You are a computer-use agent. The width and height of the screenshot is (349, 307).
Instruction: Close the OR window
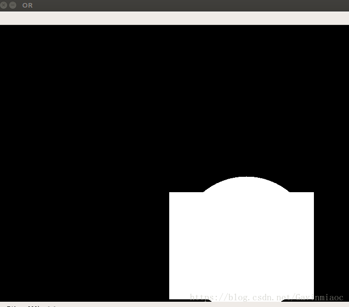point(3,5)
